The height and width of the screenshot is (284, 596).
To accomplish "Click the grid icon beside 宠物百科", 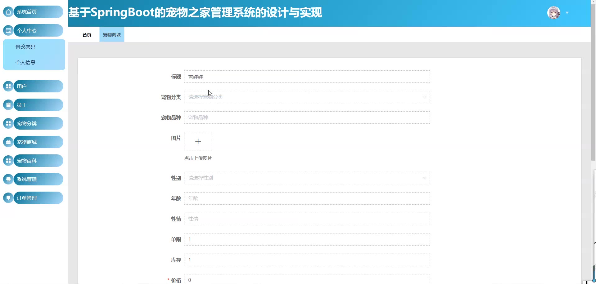I will pos(8,161).
